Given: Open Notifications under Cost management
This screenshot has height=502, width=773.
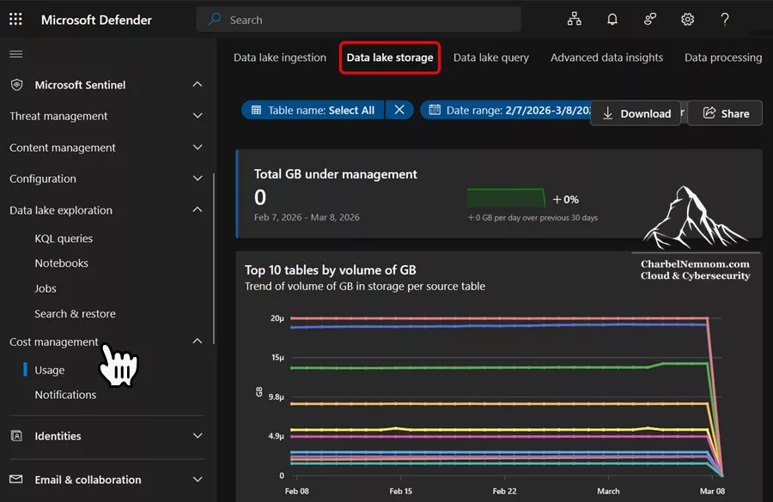Looking at the screenshot, I should (65, 395).
